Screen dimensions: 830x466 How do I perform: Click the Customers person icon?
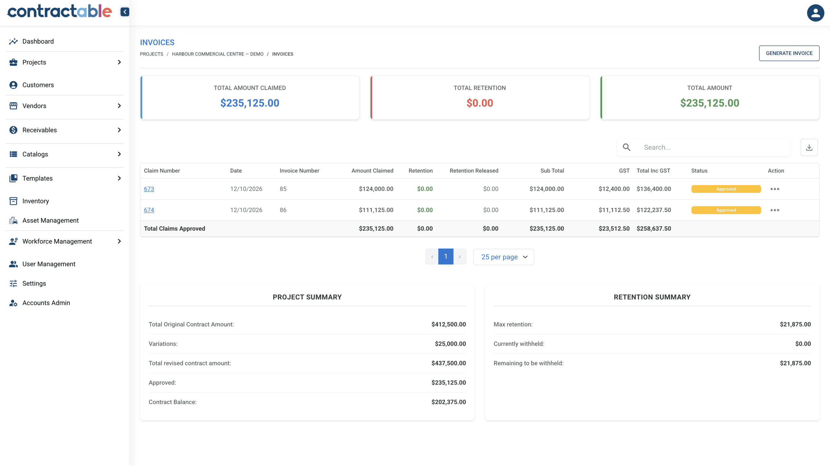(x=13, y=85)
